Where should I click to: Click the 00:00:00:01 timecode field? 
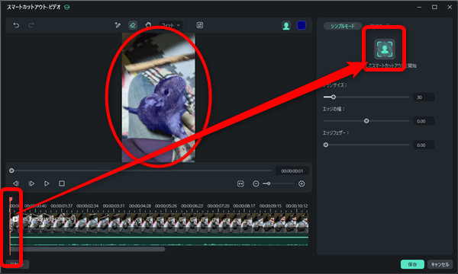coord(292,171)
